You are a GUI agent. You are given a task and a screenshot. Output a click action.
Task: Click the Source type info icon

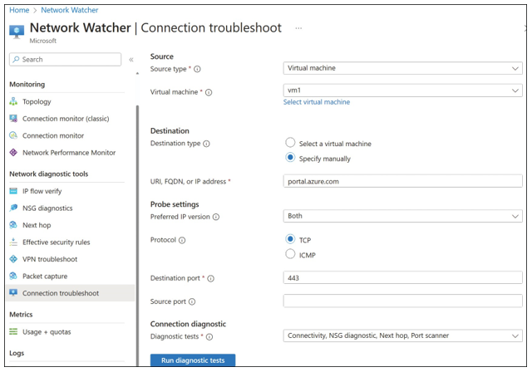(197, 69)
